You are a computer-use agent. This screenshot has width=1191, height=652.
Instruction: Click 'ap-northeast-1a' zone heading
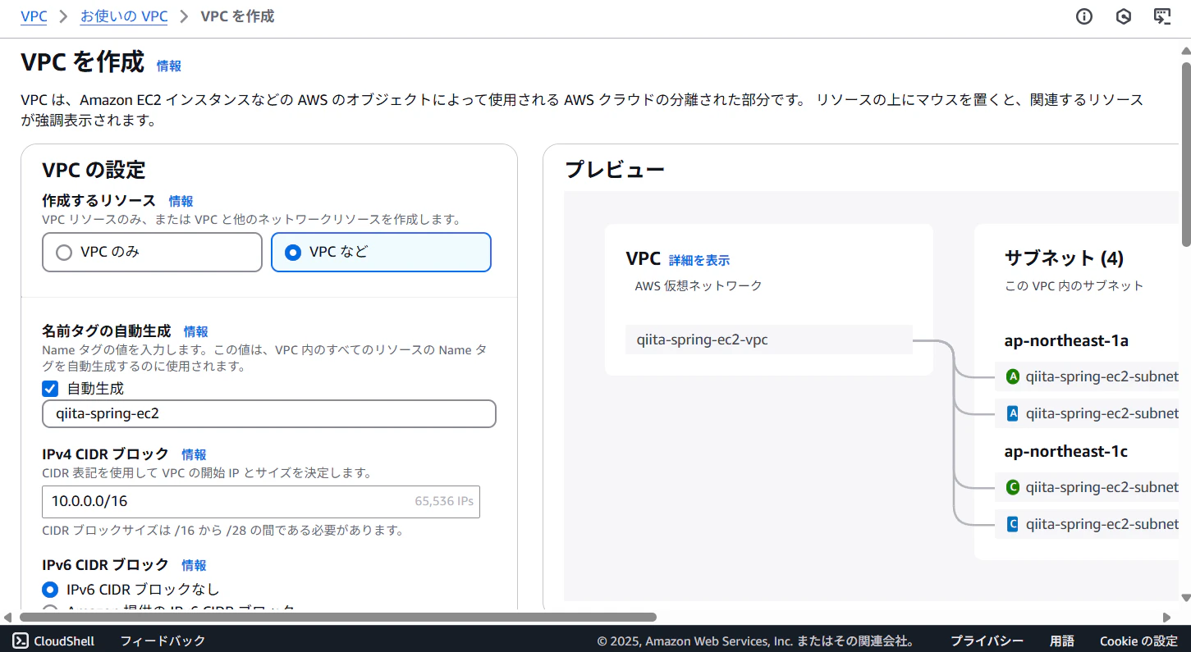(x=1065, y=340)
